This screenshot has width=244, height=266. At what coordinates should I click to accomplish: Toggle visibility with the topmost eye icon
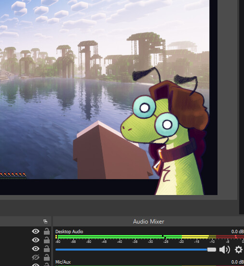tap(36, 231)
